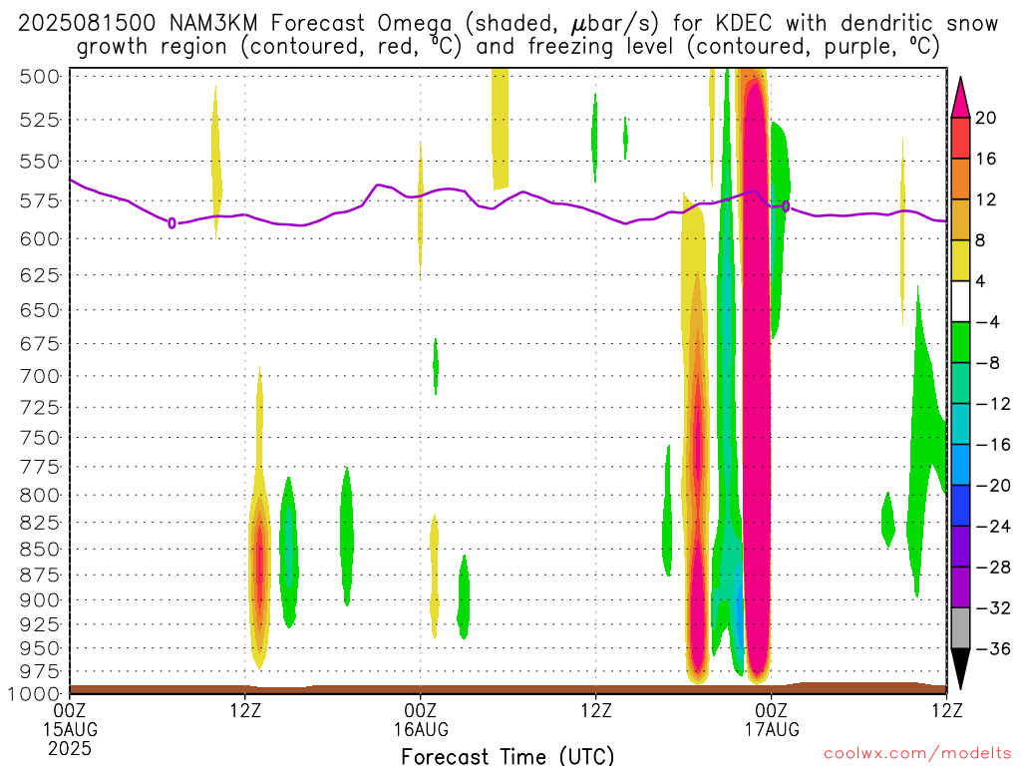
Task: Click the 700 pressure axis label
Action: click(x=39, y=376)
